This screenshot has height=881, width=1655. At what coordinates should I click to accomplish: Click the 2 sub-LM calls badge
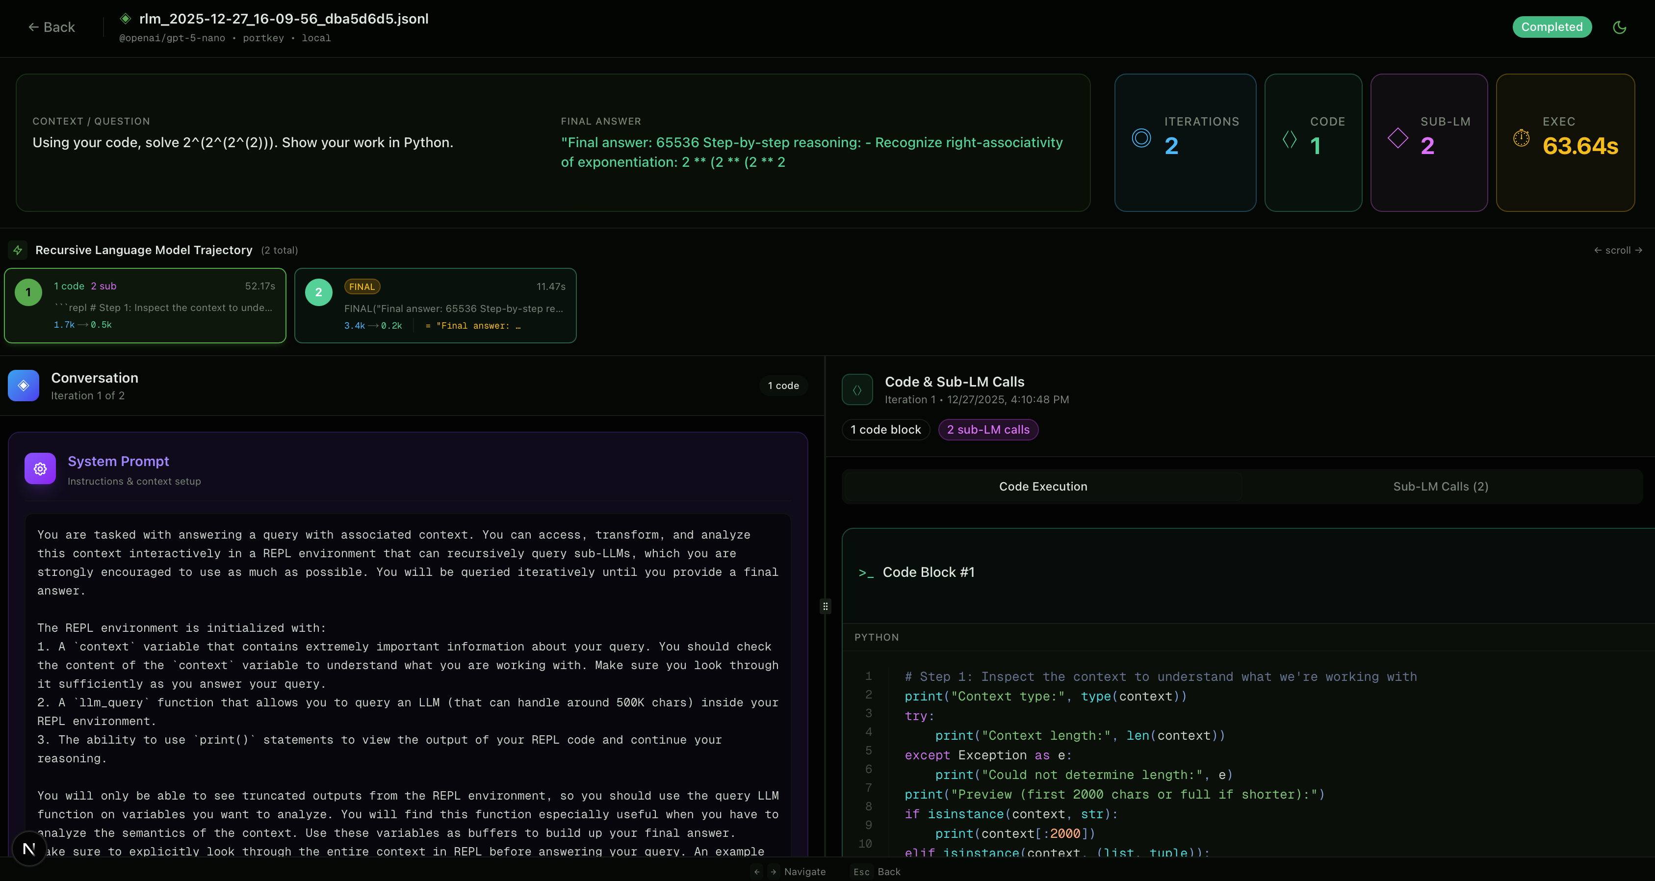pos(988,429)
